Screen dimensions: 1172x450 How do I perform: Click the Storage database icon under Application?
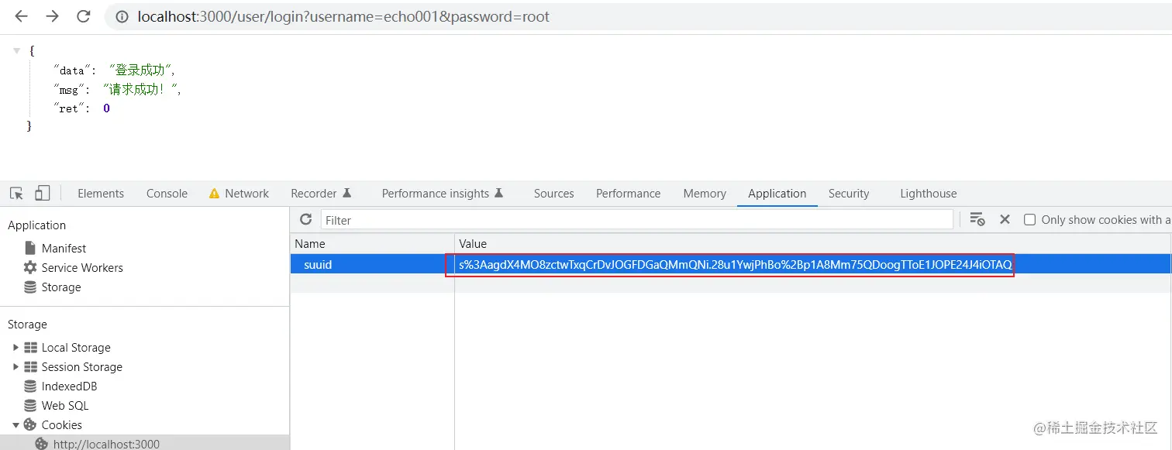tap(30, 287)
